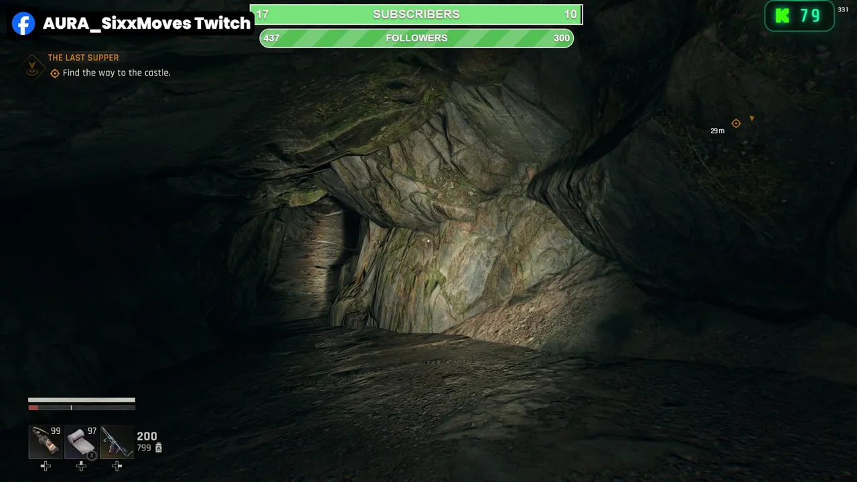Click the ammo canister icon beside 799
This screenshot has width=857, height=482.
[159, 448]
